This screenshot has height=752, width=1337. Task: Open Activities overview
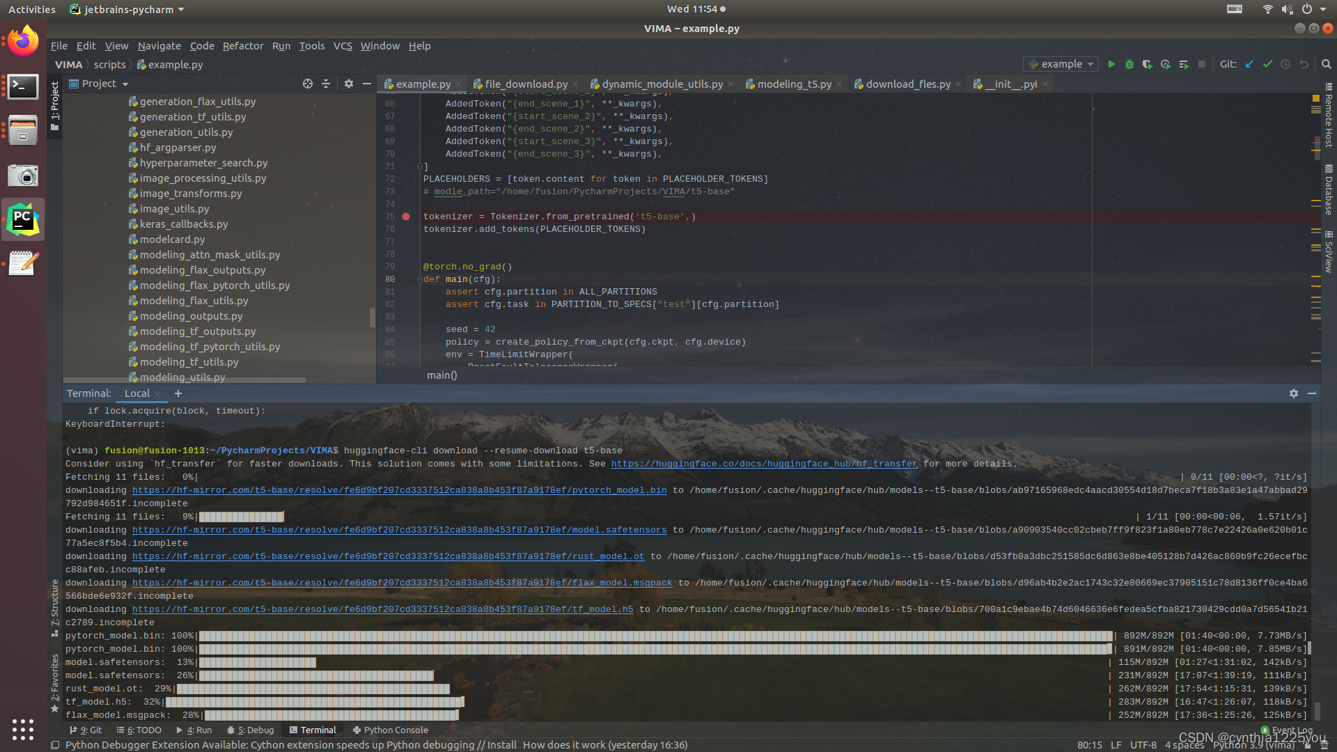[x=32, y=9]
